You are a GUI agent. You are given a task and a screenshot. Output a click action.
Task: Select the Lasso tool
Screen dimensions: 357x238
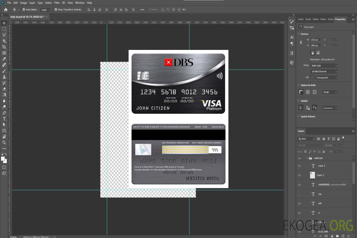pyautogui.click(x=4, y=35)
